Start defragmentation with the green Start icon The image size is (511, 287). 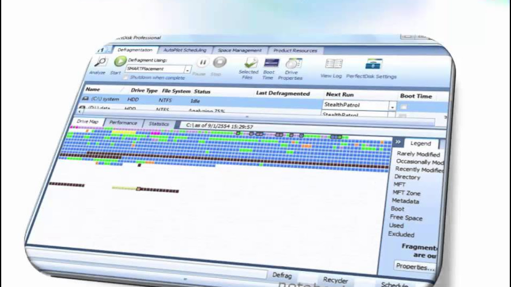pos(120,61)
